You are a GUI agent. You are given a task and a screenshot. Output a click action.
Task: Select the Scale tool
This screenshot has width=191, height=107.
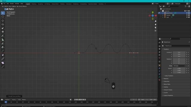(x=3, y=28)
